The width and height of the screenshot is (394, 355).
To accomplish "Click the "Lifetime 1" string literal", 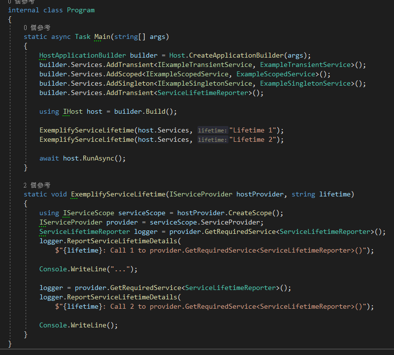I will pyautogui.click(x=253, y=130).
